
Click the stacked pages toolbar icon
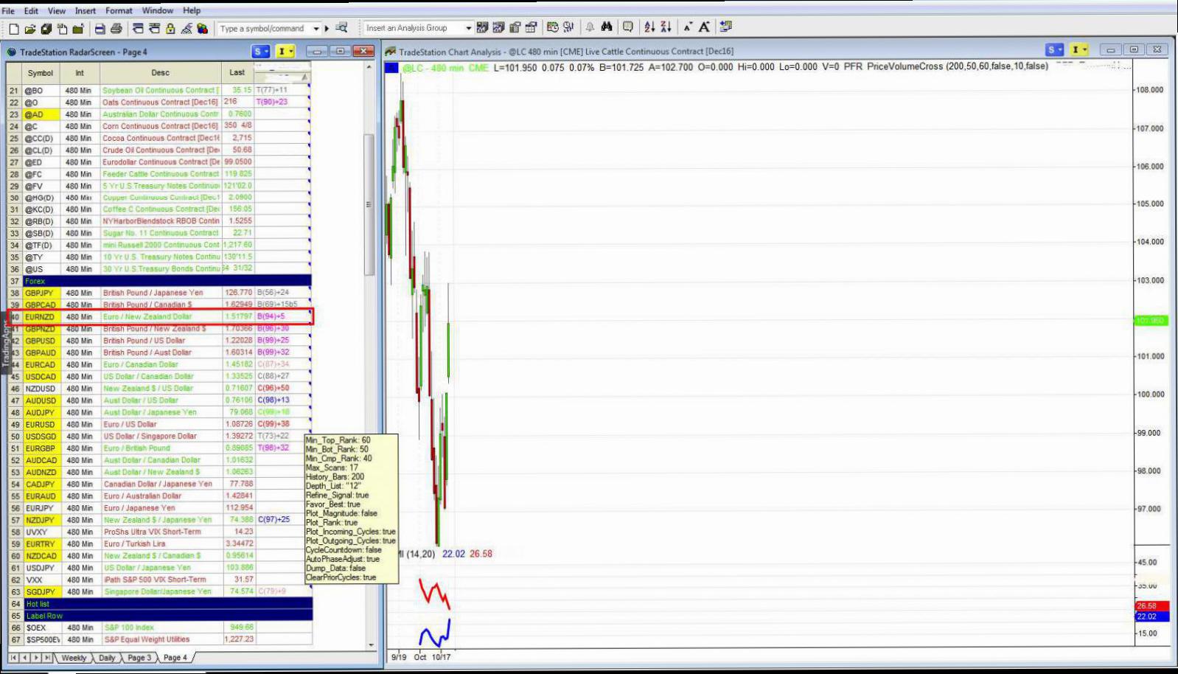coord(62,29)
